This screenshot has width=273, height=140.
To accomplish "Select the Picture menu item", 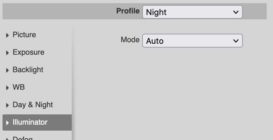I will pyautogui.click(x=37, y=35).
